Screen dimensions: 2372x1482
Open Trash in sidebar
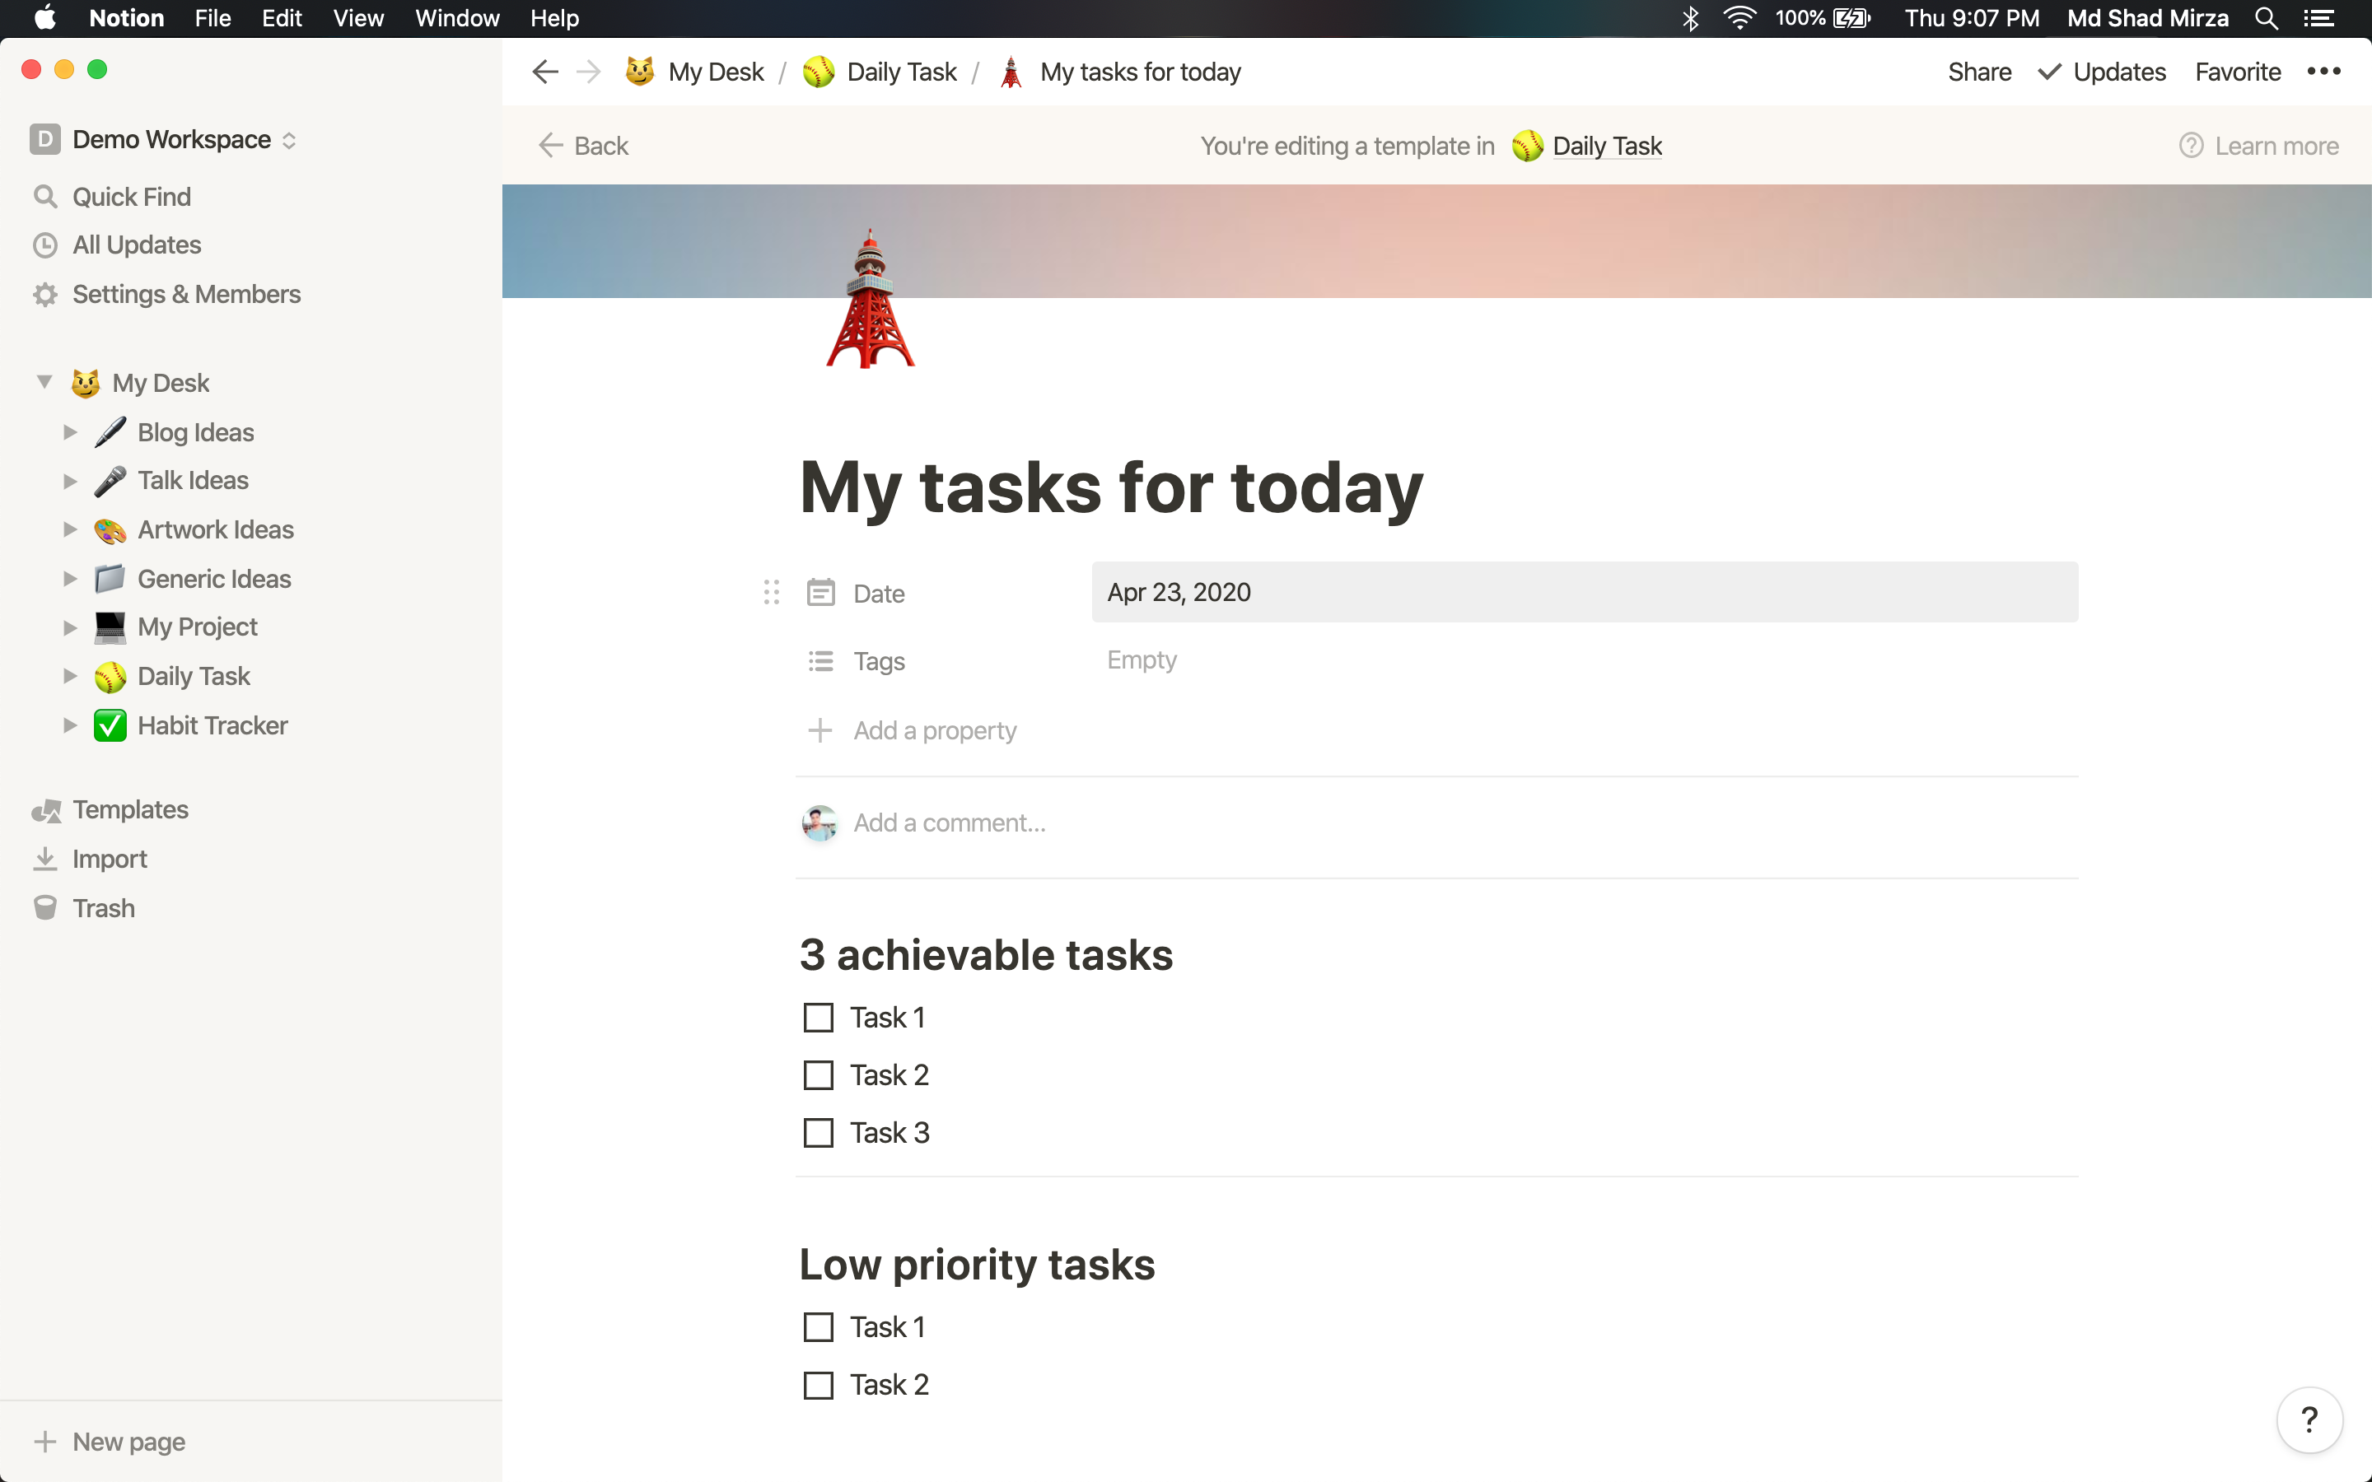point(103,907)
